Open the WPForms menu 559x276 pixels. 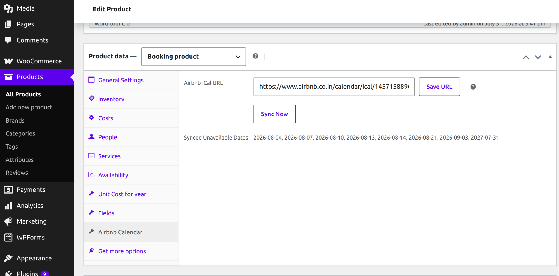point(37,238)
